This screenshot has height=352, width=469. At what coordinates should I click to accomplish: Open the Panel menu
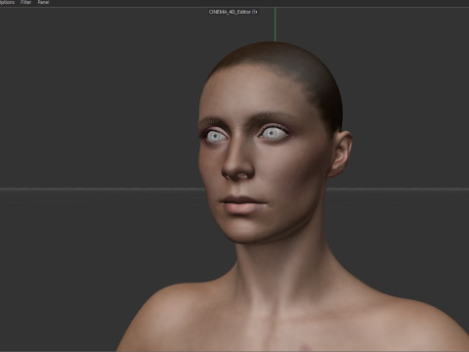coord(43,2)
